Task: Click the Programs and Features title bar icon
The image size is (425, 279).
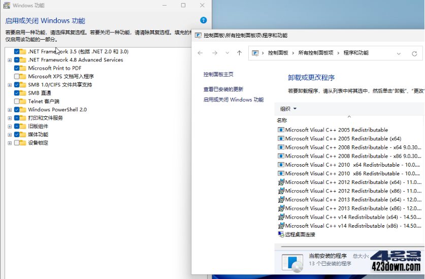Action: point(198,35)
